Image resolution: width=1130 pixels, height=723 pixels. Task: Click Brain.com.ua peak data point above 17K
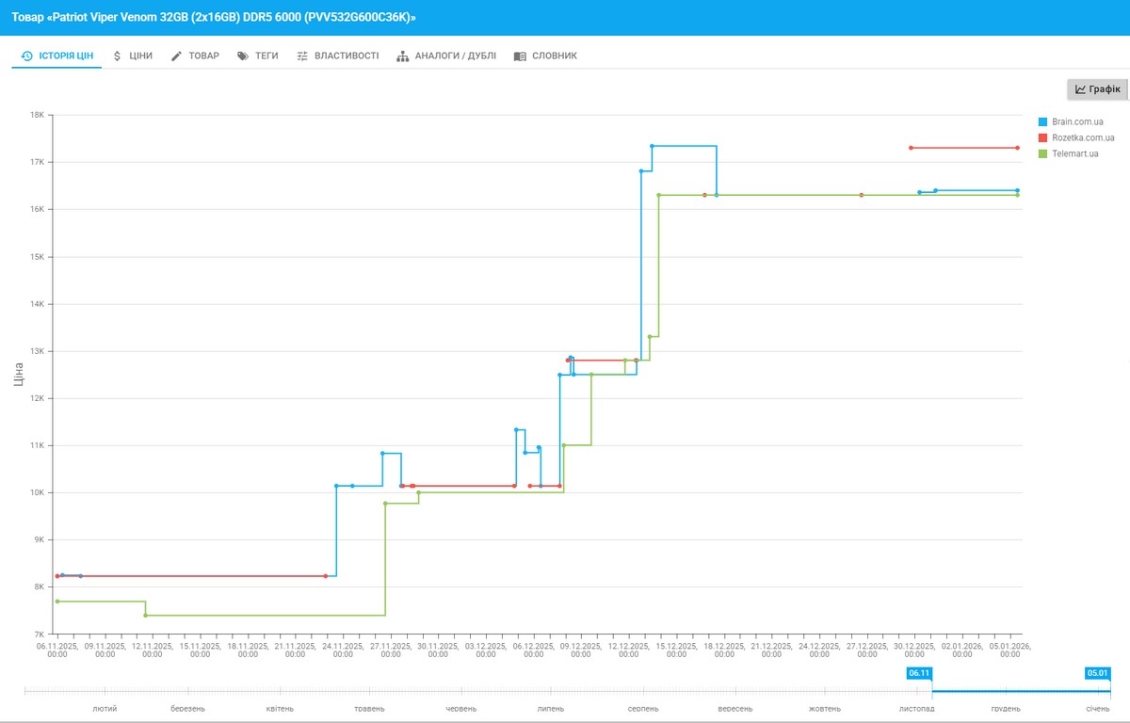652,146
